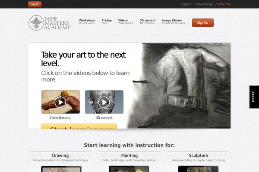Click the Video lessons caption text
The width and height of the screenshot is (259, 172).
tap(60, 118)
